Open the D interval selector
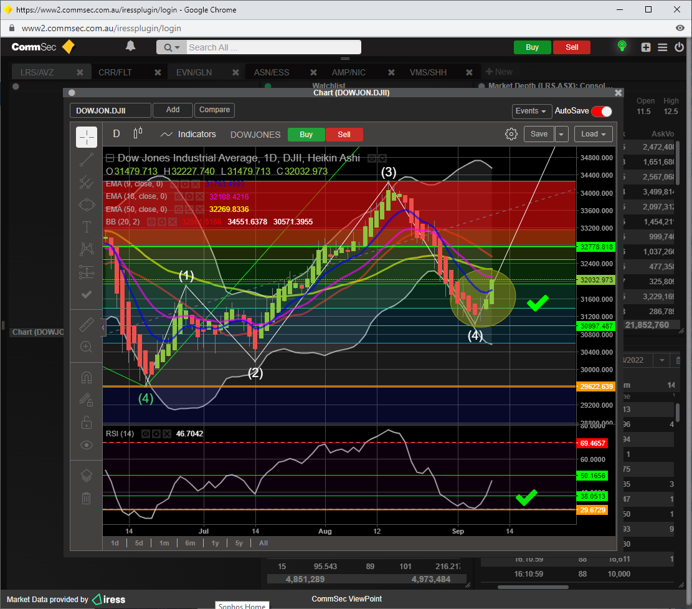The height and width of the screenshot is (609, 692). [x=116, y=134]
